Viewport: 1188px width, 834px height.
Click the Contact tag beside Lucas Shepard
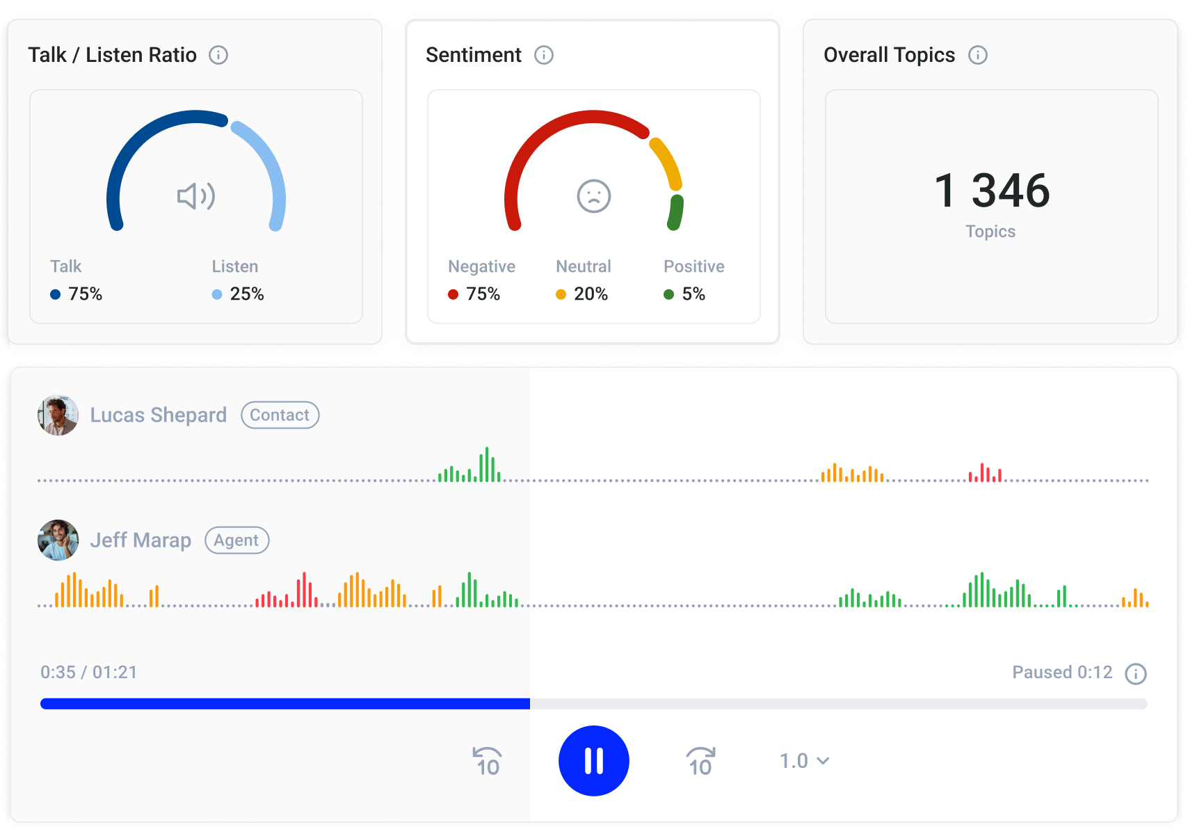tap(280, 415)
